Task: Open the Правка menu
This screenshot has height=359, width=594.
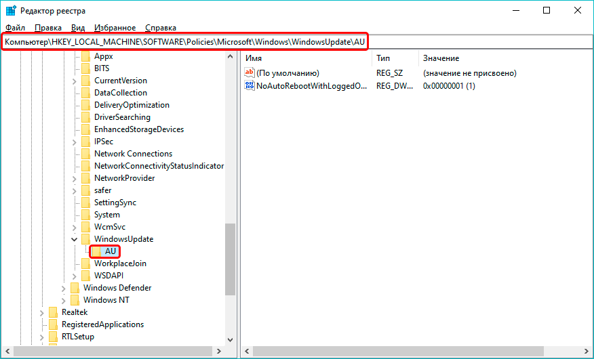Action: click(47, 28)
